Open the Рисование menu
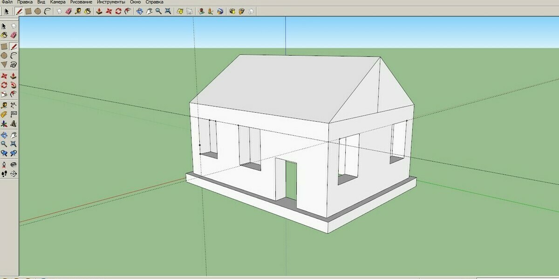This screenshot has height=279, width=559. pyautogui.click(x=81, y=2)
